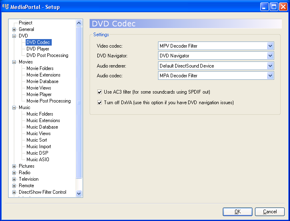The image size is (290, 221).
Task: Select DVD Codec tree item
Action: pos(38,42)
